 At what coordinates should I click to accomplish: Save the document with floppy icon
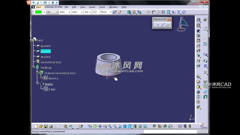(x=46, y=126)
